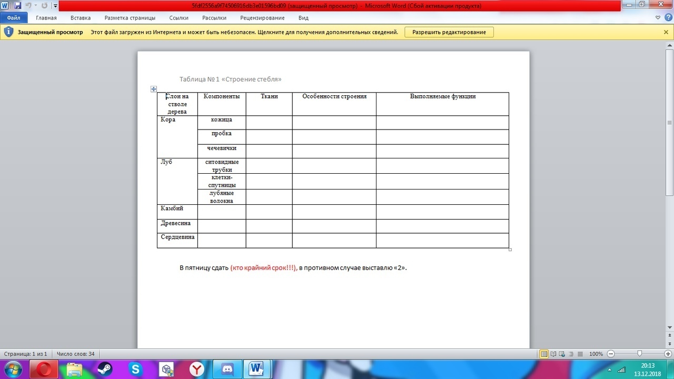Click the 'ситовидные трубки' table cell
The image size is (674, 379).
coord(222,166)
